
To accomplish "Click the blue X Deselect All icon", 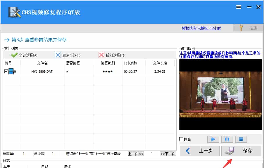I will (58, 55).
